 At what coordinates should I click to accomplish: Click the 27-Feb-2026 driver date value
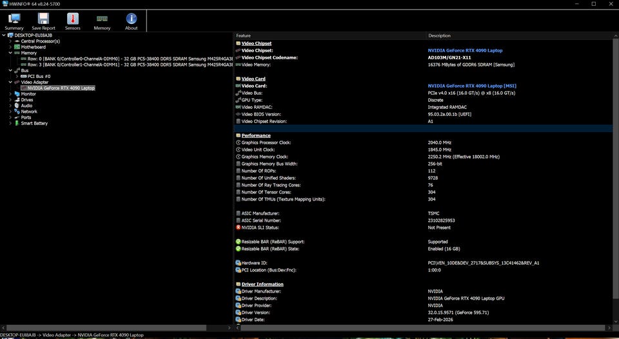pos(440,320)
